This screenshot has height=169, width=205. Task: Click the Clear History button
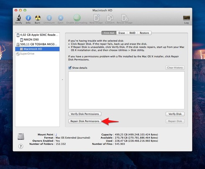[x=175, y=68]
